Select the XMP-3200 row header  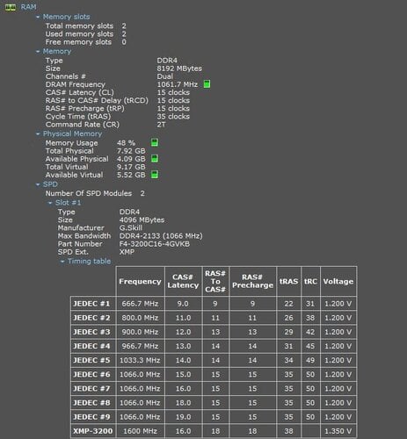(93, 431)
